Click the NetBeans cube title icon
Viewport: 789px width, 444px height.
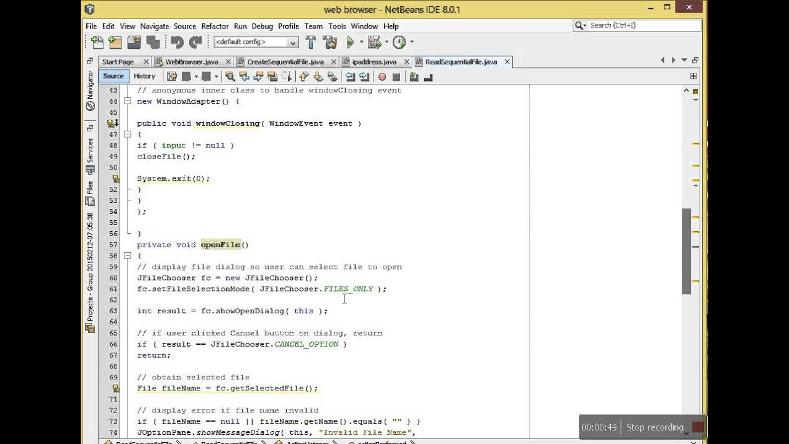(90, 9)
